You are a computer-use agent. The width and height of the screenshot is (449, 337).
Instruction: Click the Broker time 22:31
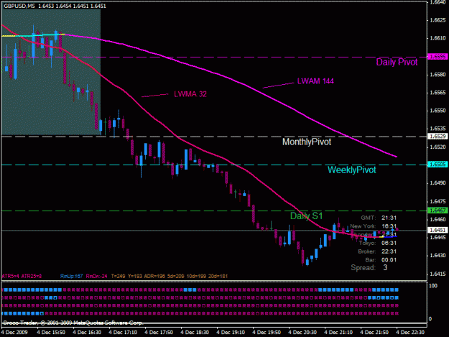click(x=389, y=251)
